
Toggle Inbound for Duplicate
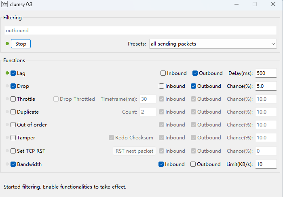point(161,112)
